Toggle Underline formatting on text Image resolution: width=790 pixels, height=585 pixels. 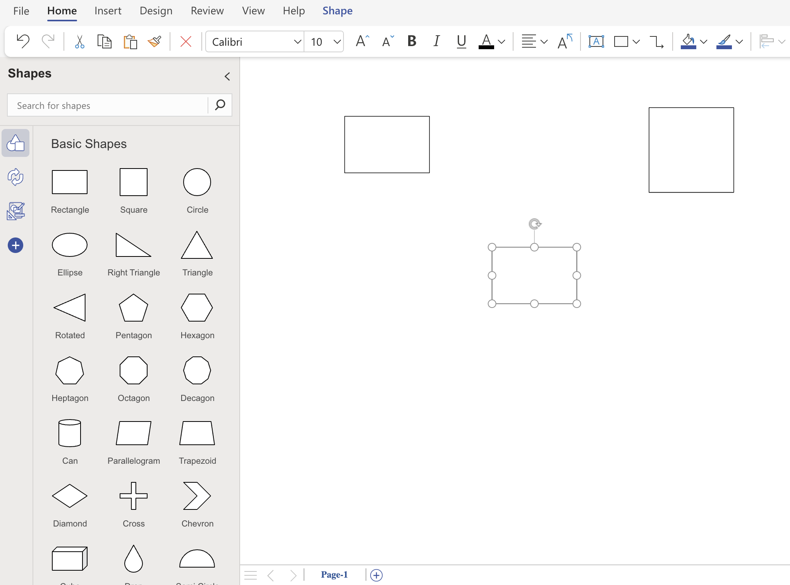461,41
